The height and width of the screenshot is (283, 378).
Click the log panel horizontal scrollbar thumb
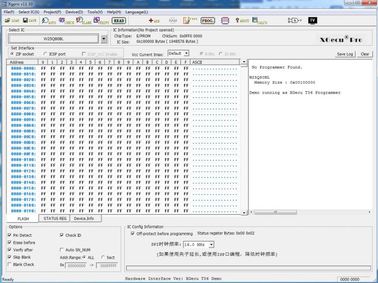point(276,212)
